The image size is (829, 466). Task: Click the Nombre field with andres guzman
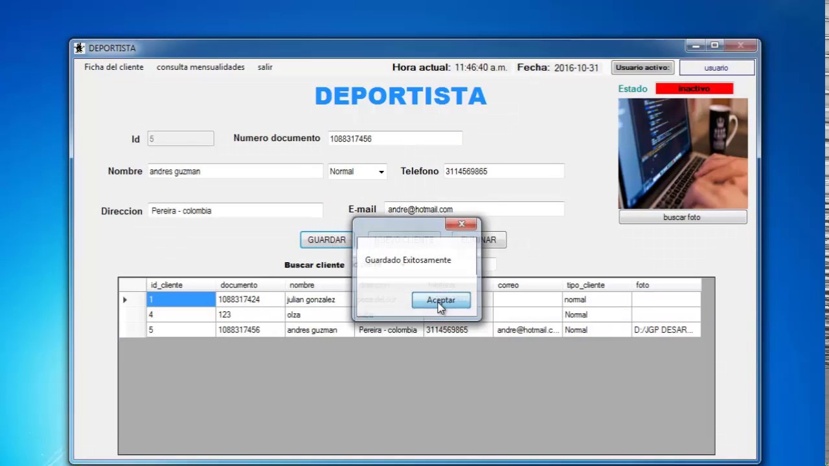235,172
